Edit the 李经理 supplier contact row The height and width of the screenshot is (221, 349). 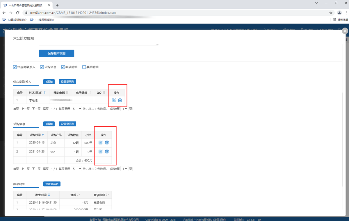[x=114, y=100]
